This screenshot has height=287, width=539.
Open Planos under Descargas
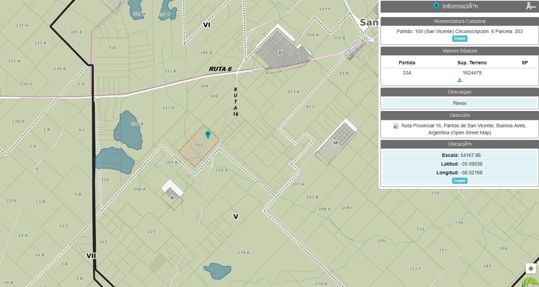tap(460, 103)
